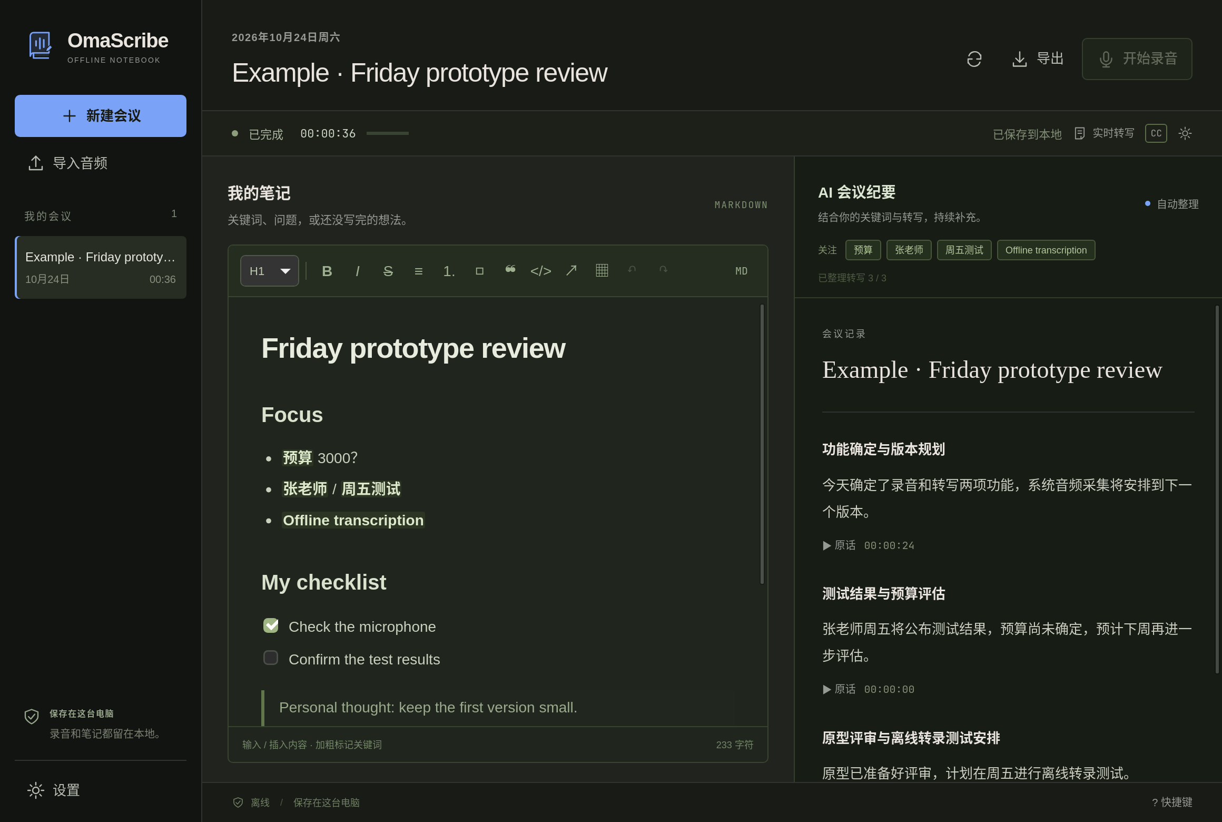Viewport: 1222px width, 822px height.
Task: Insert a table
Action: [602, 271]
